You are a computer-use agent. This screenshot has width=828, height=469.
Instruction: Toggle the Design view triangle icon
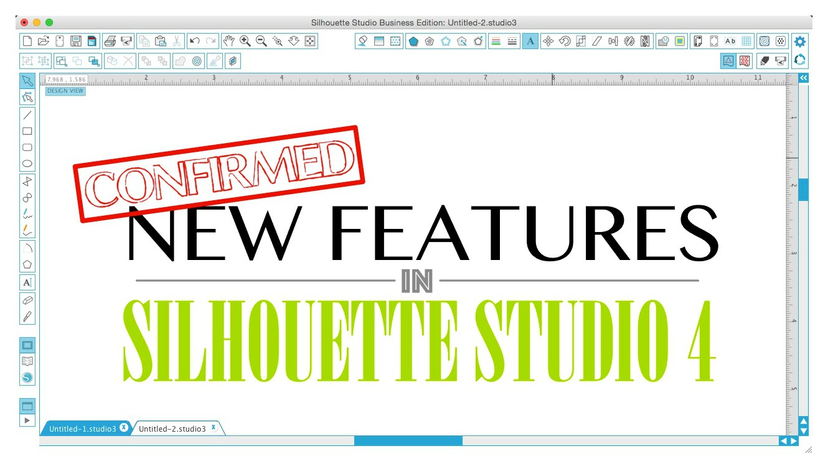(728, 61)
